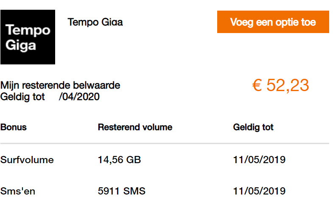Click the word Tempo inside the logo
Viewport: 333px width, 200px height.
(28, 31)
